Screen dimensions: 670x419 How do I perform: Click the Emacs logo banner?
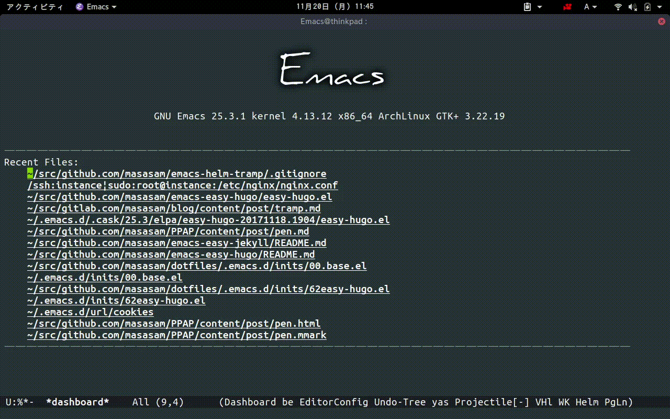tap(332, 70)
